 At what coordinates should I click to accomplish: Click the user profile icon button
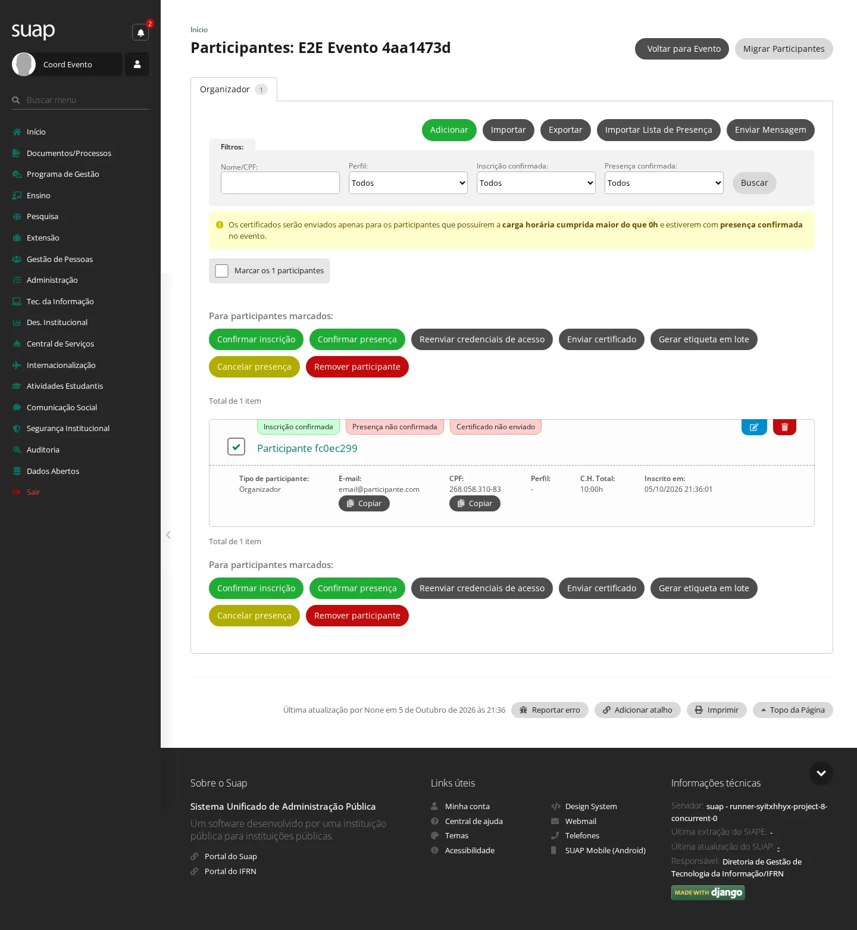137,64
